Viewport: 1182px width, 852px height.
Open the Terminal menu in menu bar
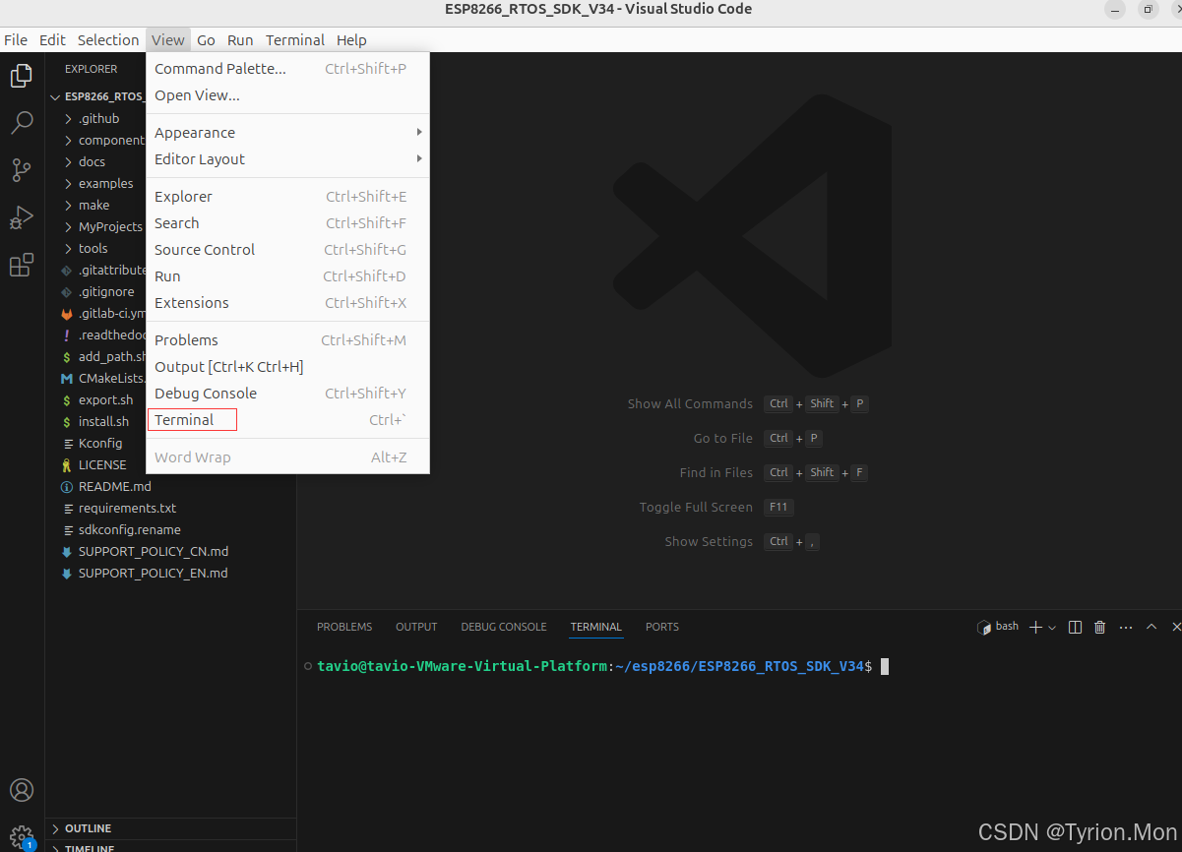295,40
